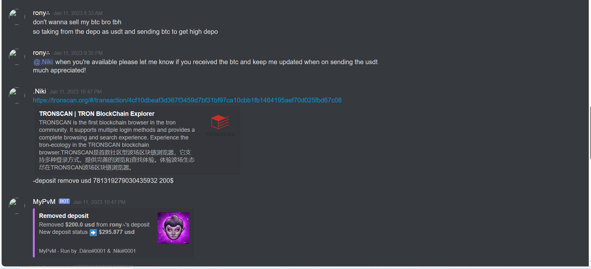Image resolution: width=591 pixels, height=269 pixels.
Task: Click the BOT badge next to MyPvM
Action: pos(64,201)
